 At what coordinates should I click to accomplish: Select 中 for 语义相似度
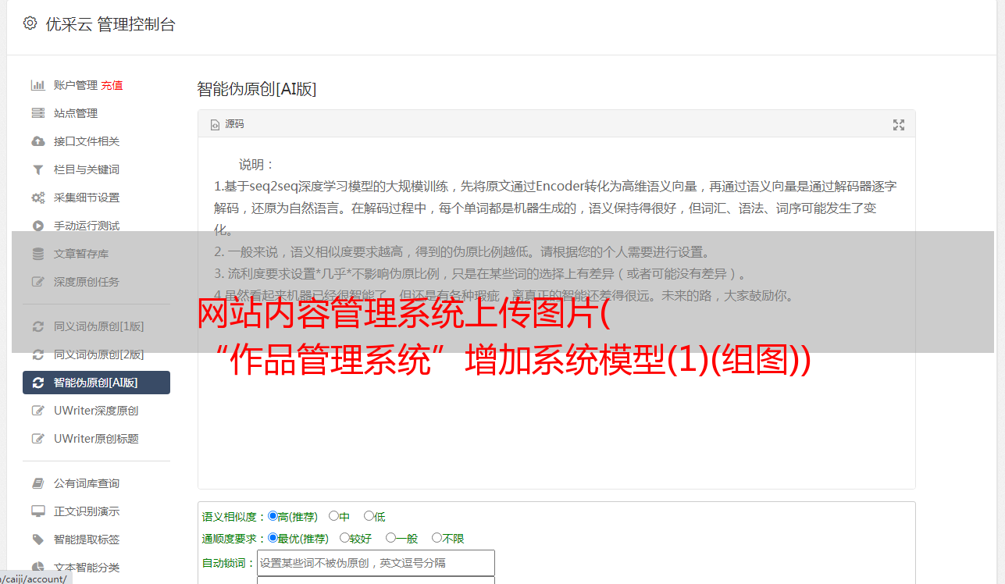[x=339, y=516]
